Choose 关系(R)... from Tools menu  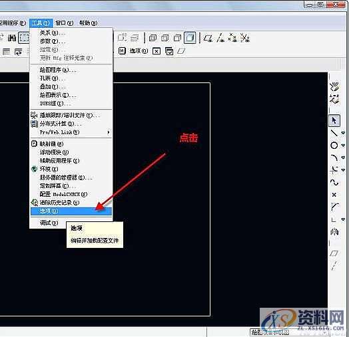click(71, 33)
